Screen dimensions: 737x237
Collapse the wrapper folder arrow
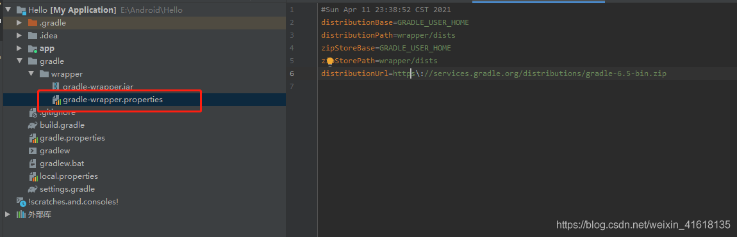click(31, 73)
